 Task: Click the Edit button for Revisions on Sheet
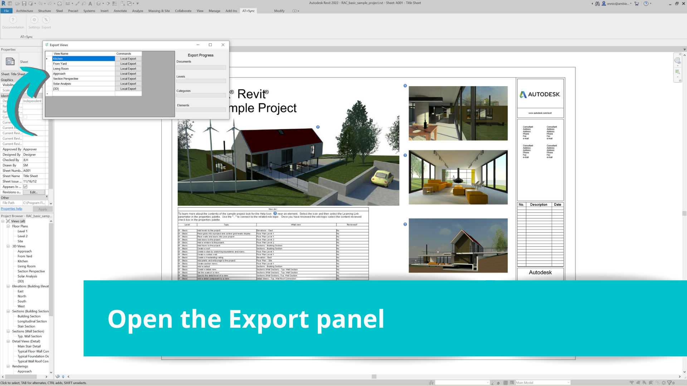click(x=34, y=192)
